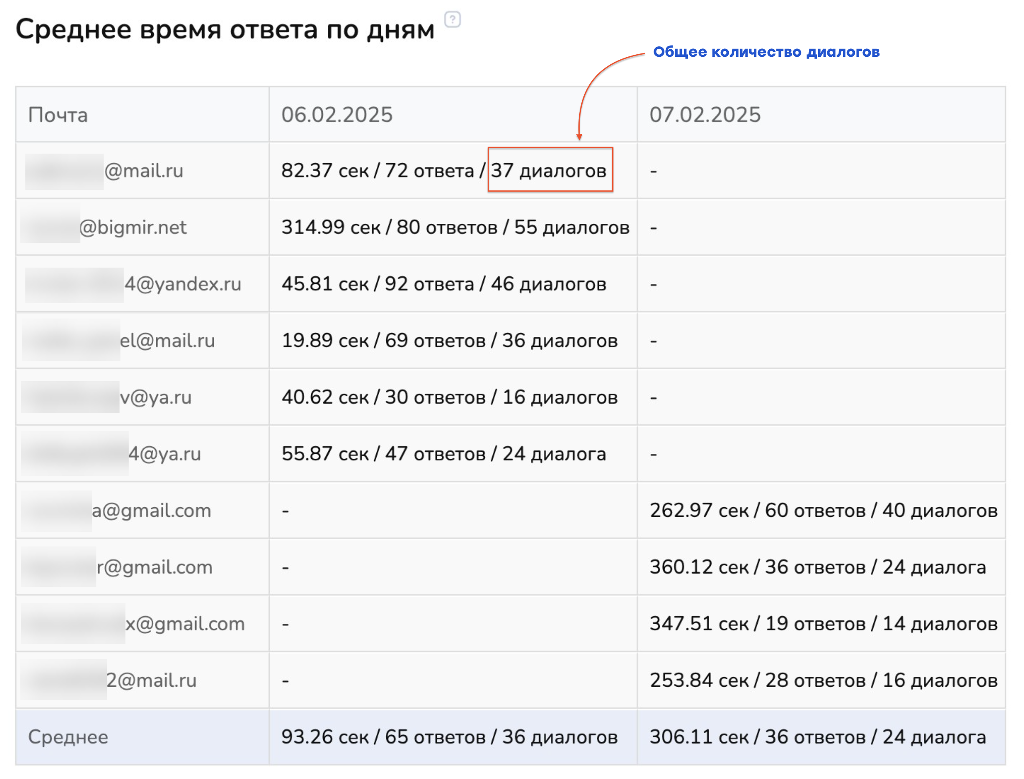Click the v@ya.ru email cell

(x=155, y=397)
